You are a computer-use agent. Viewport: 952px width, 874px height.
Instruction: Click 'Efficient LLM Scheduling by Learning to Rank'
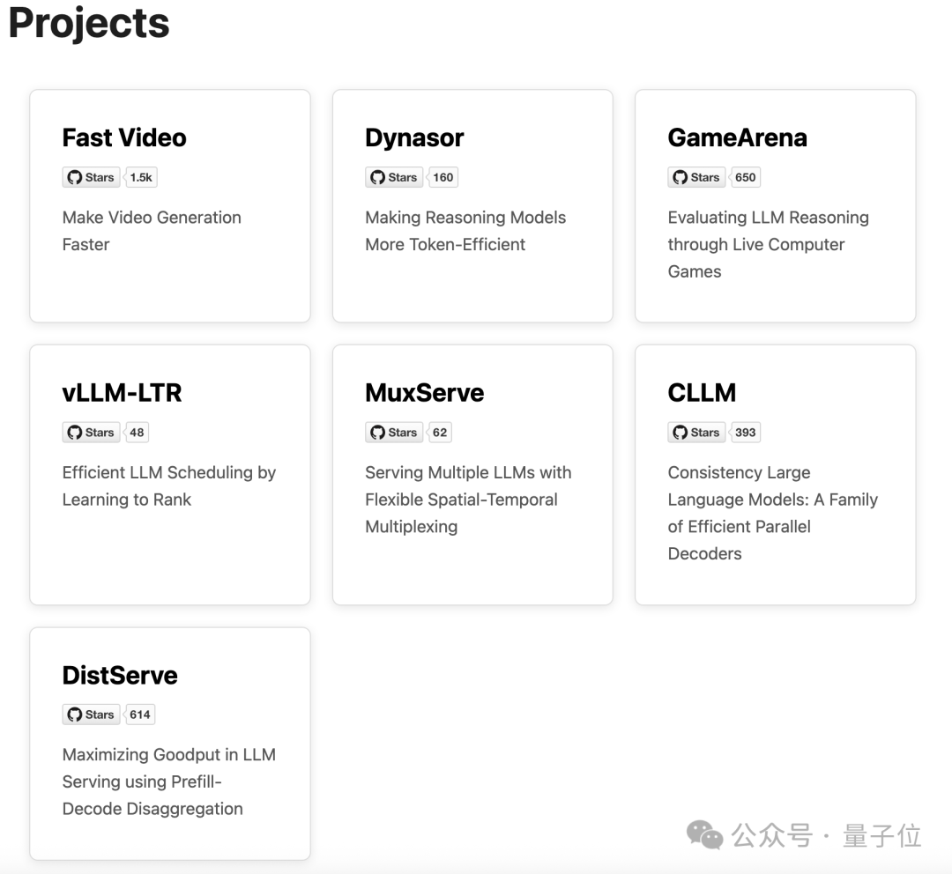169,485
